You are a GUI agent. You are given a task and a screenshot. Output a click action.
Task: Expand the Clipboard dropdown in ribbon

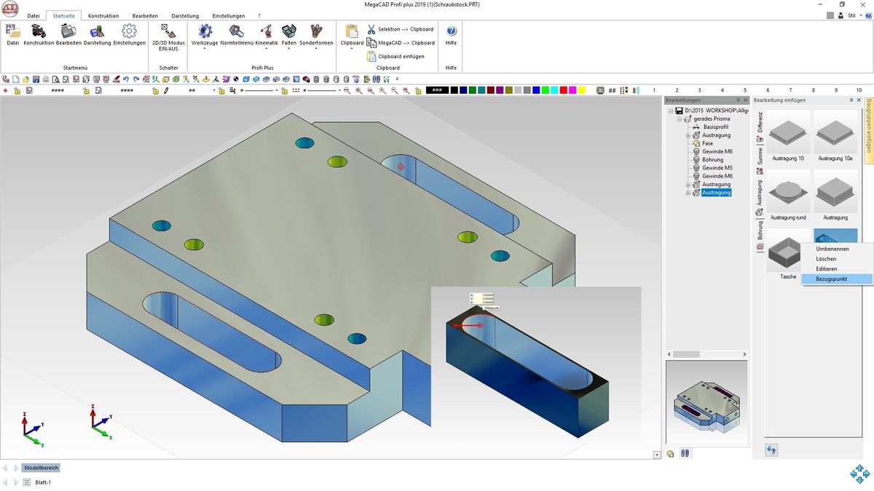(352, 49)
